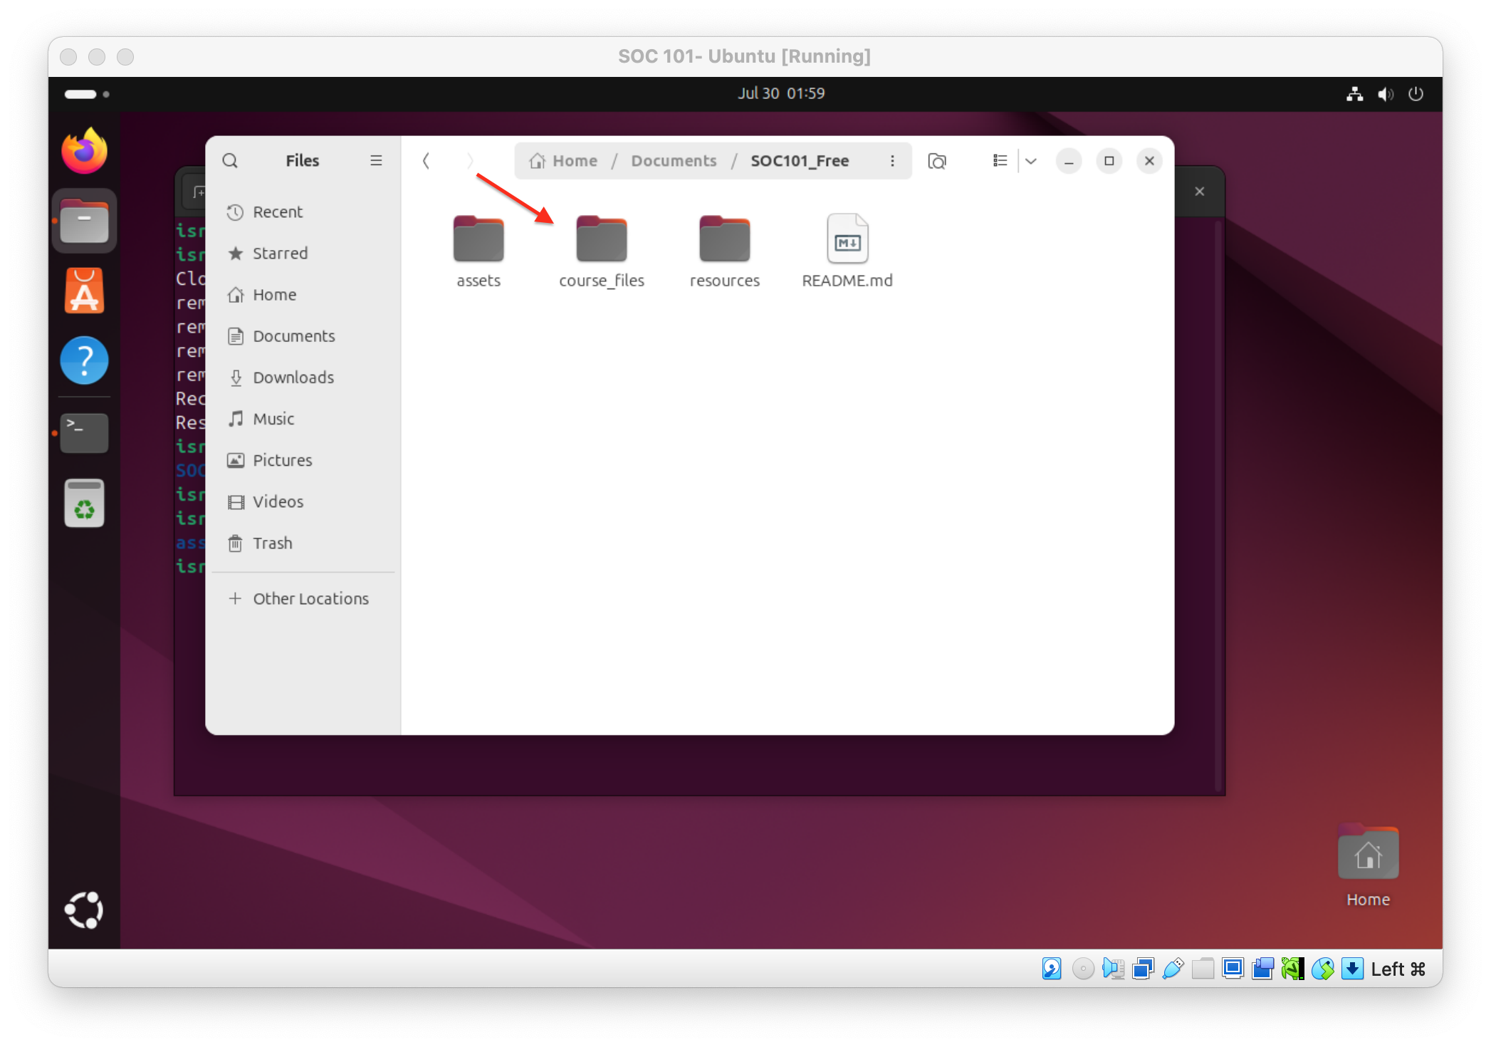Close the terminal window behind Files
The width and height of the screenshot is (1491, 1047).
1200,192
